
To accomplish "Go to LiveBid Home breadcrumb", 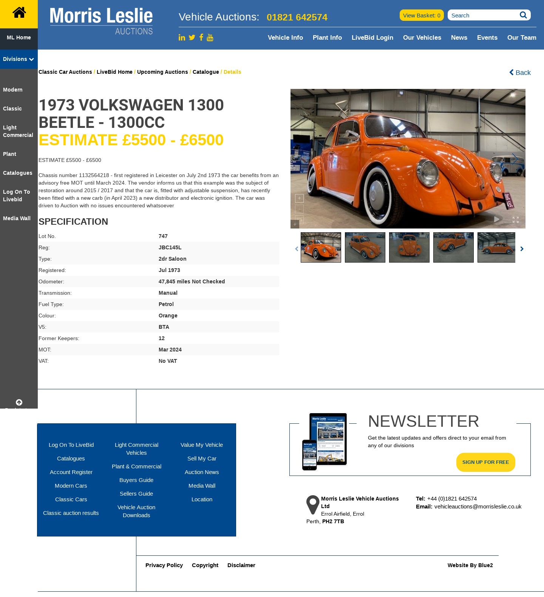I will [114, 72].
